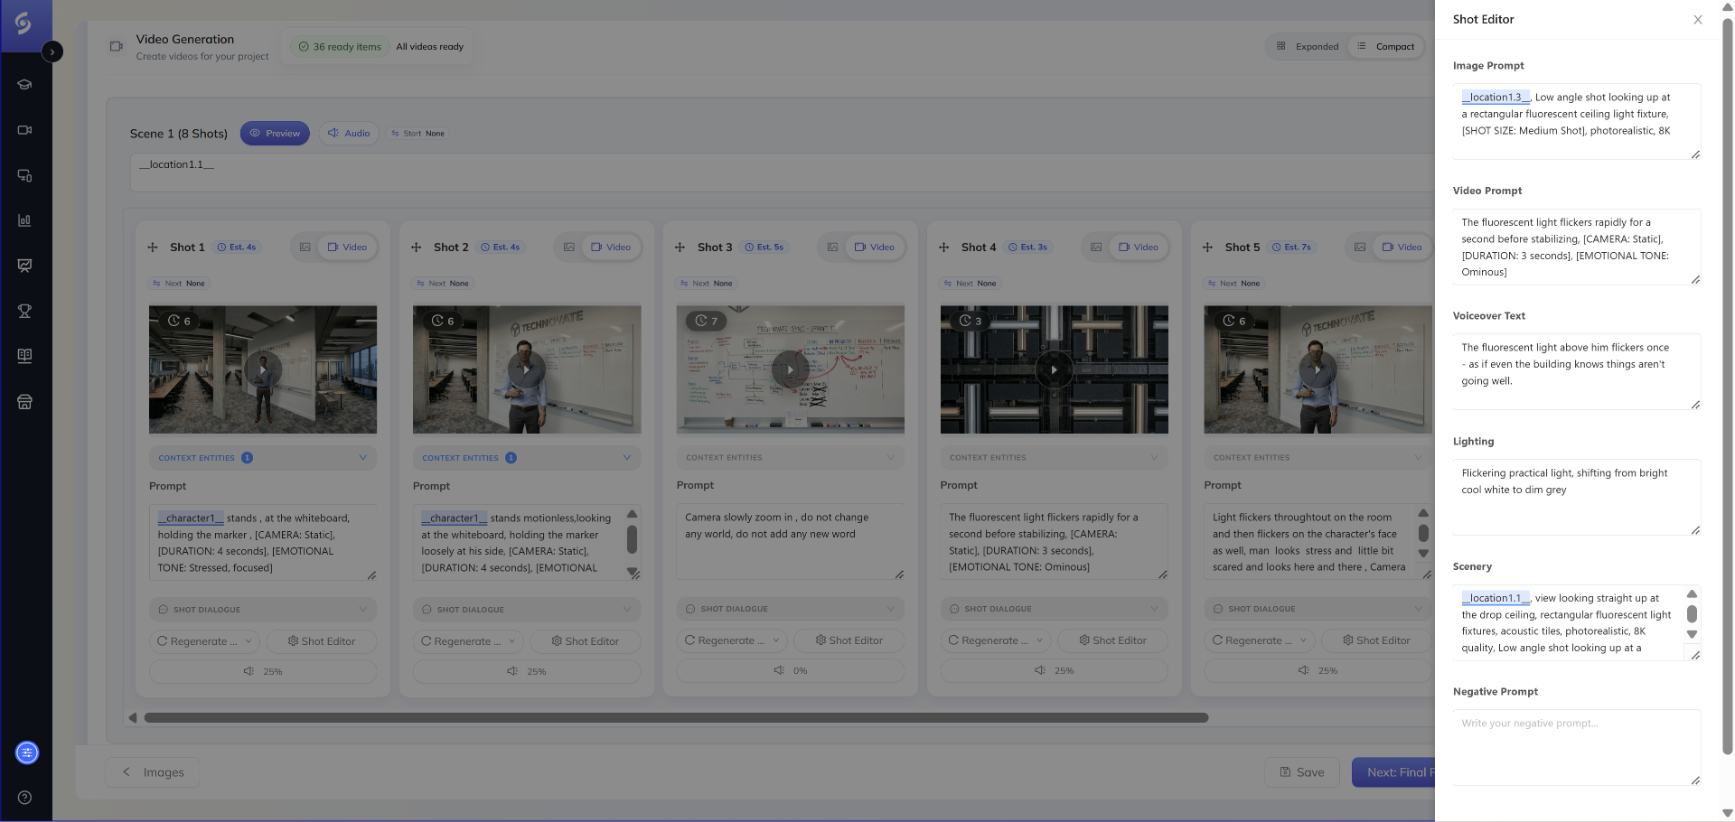Open the book sidebar icon
1735x822 pixels.
click(25, 356)
